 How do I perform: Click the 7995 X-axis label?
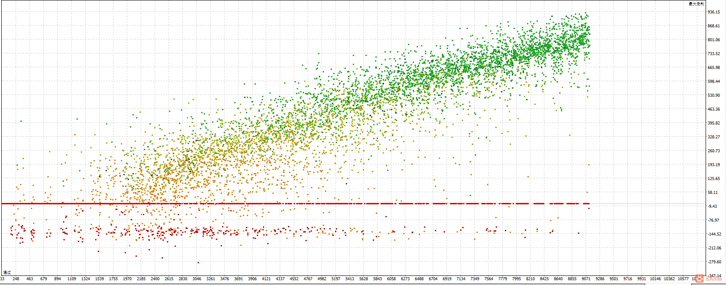pos(517,279)
